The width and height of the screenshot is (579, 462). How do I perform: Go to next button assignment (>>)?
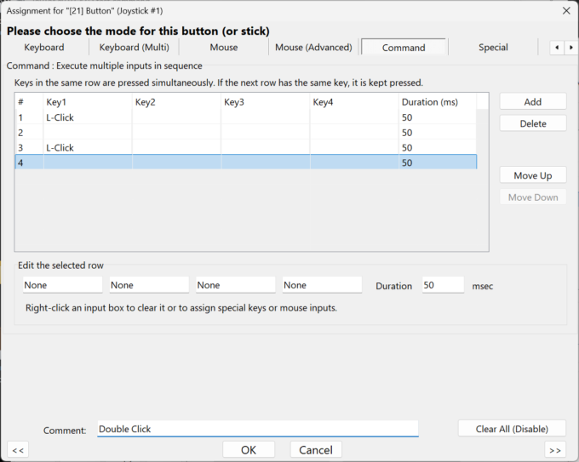coord(555,450)
